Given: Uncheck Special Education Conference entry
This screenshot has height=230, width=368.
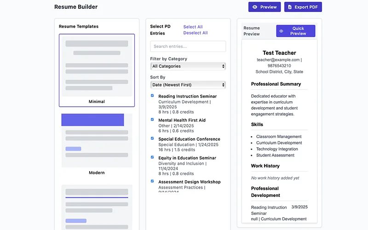Looking at the screenshot, I should [x=152, y=138].
